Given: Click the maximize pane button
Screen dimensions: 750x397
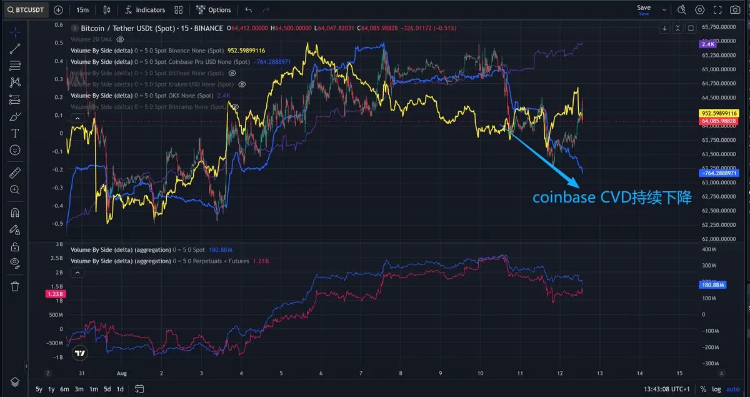Looking at the screenshot, I should pyautogui.click(x=691, y=28).
